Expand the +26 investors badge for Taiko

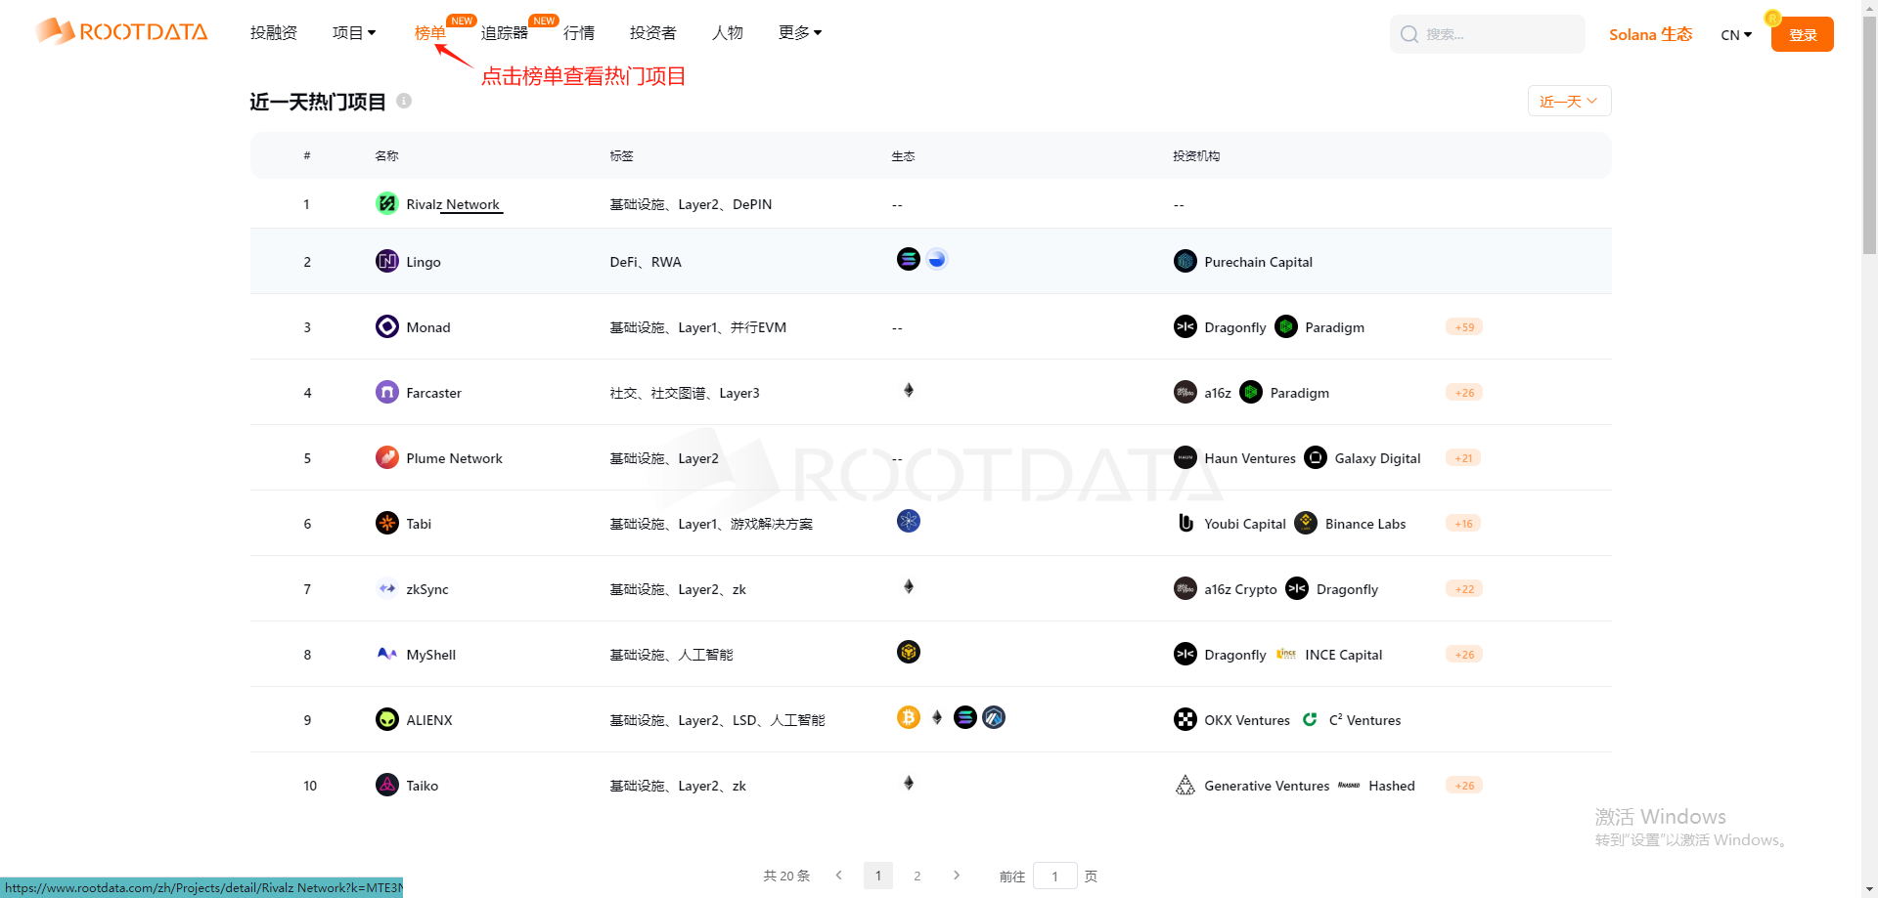click(1464, 785)
